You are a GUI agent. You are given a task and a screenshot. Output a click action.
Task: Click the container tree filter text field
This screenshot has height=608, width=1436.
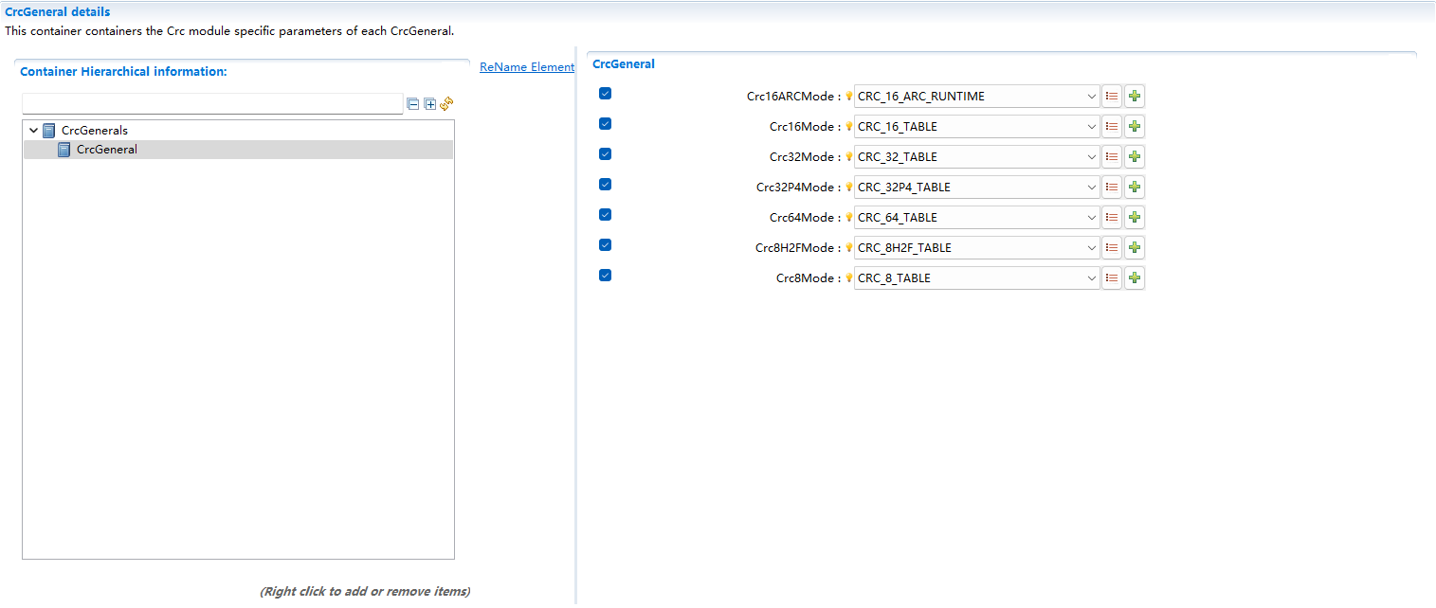212,103
